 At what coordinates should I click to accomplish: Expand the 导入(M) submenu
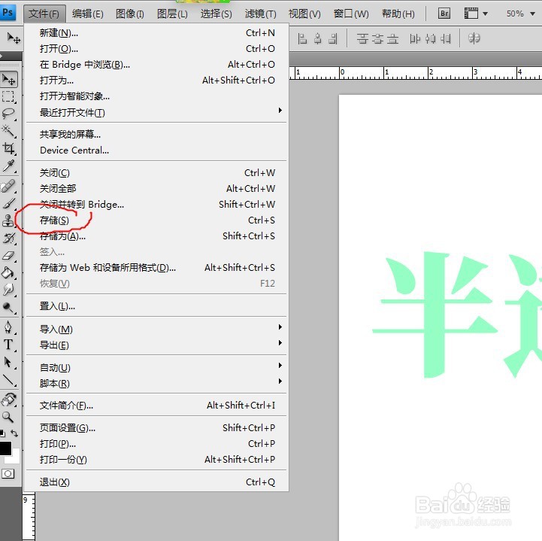[x=156, y=329]
